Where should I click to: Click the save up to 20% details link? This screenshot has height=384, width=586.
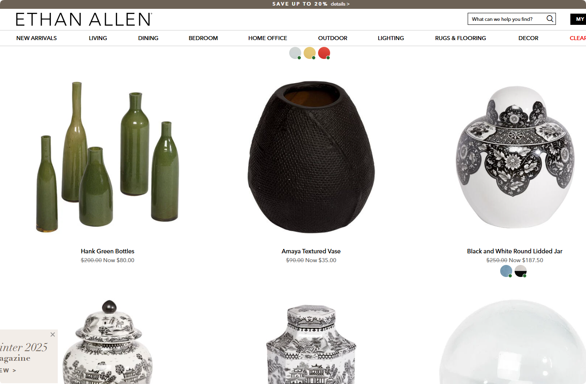click(340, 4)
